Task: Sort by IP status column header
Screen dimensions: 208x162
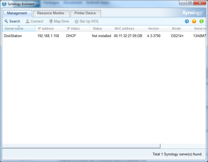Action: pyautogui.click(x=77, y=28)
